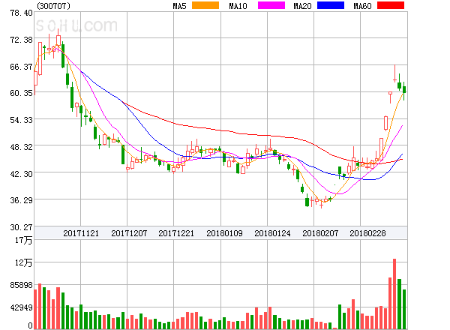Click the 66.37 price axis value

pyautogui.click(x=21, y=67)
